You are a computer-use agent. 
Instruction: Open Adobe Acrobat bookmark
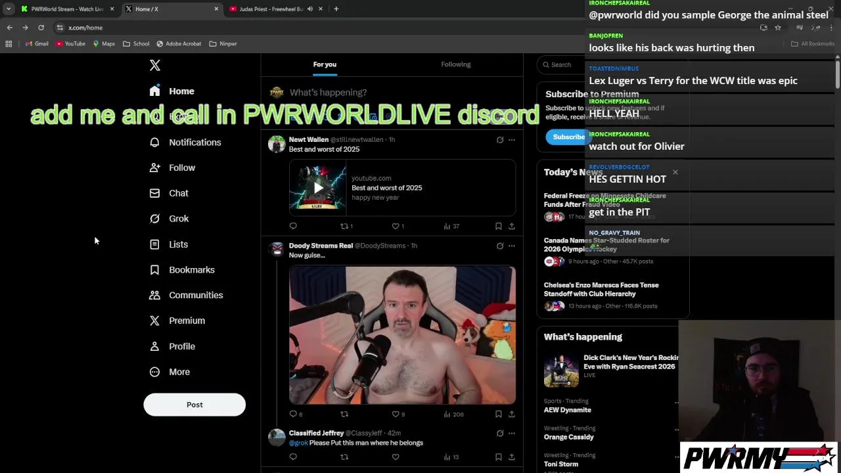179,44
